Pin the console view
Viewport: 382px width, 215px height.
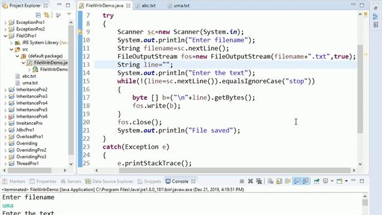316,181
